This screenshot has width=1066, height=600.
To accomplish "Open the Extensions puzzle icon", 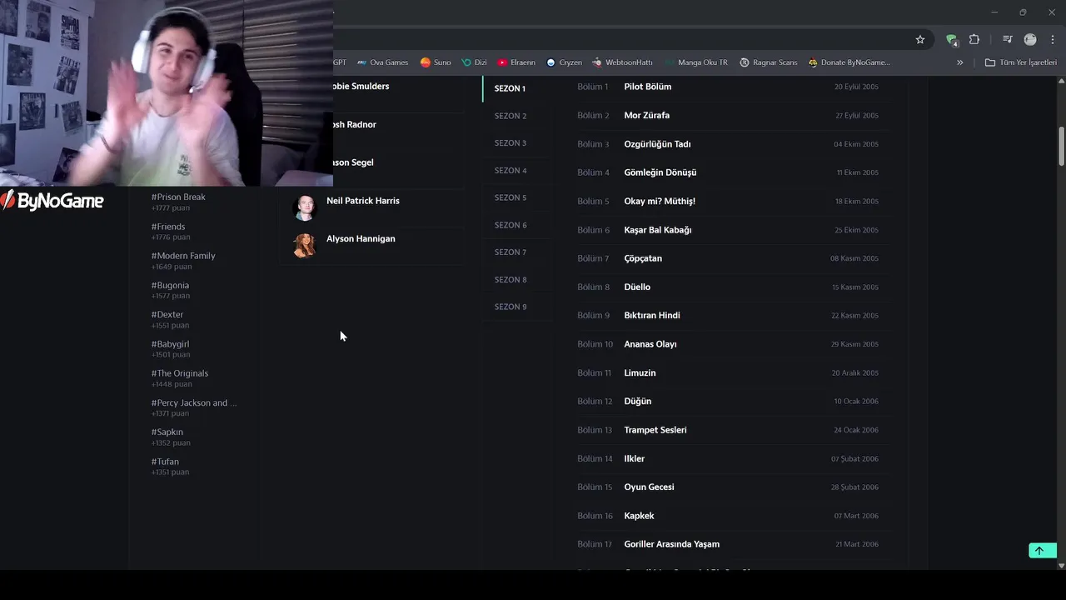I will click(x=974, y=39).
